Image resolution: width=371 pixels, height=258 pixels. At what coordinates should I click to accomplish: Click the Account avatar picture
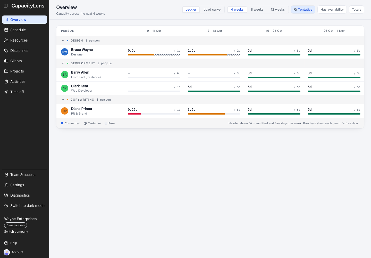7,252
